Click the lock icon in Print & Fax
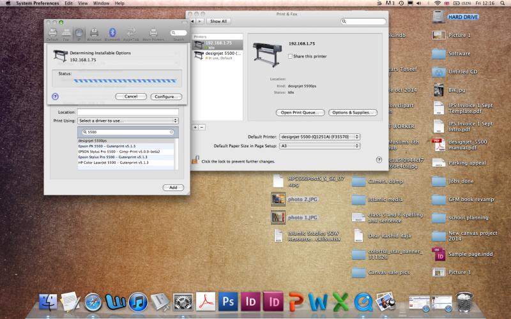511x319 pixels. click(x=195, y=160)
